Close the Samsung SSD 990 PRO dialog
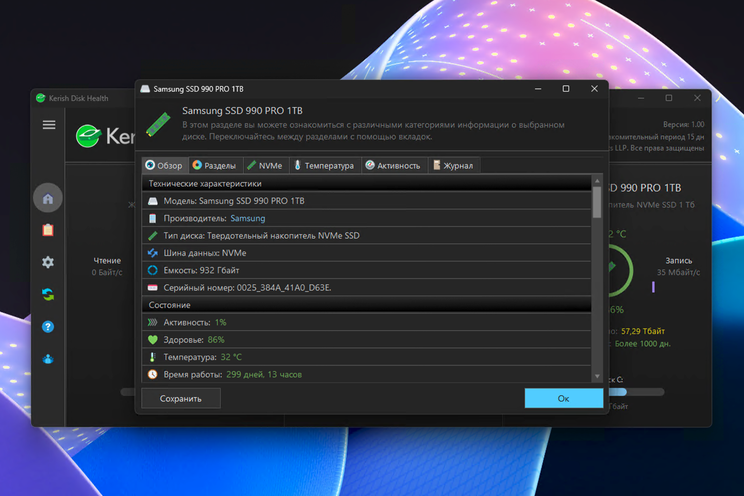This screenshot has height=496, width=744. 594,89
